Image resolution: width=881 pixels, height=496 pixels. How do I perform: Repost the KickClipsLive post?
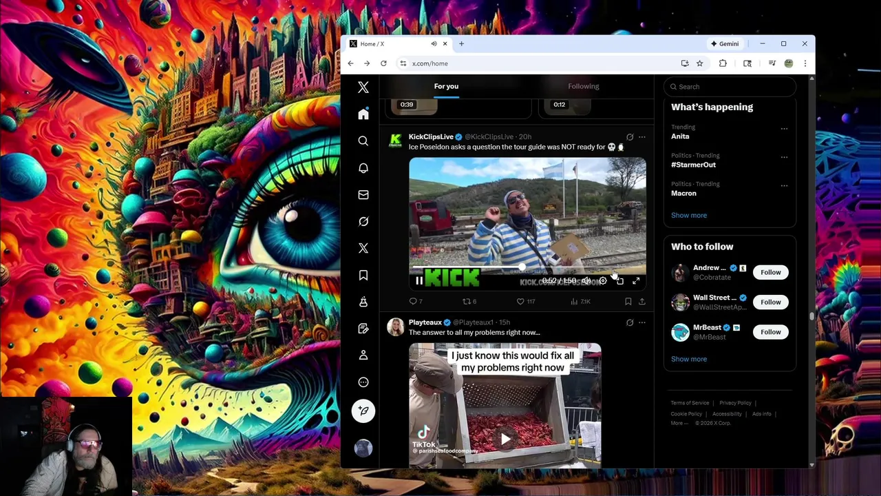pos(469,301)
